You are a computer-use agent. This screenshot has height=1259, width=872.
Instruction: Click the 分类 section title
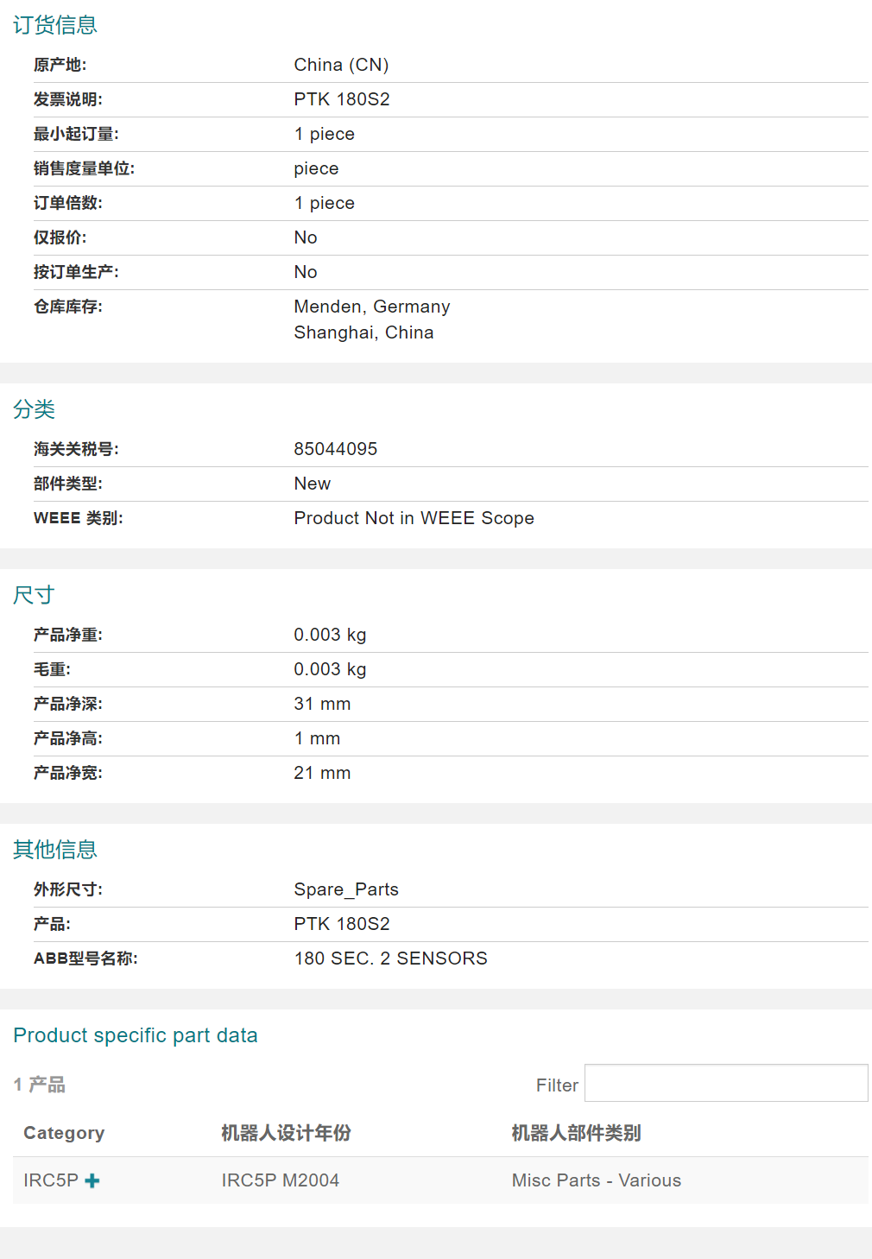(x=34, y=410)
